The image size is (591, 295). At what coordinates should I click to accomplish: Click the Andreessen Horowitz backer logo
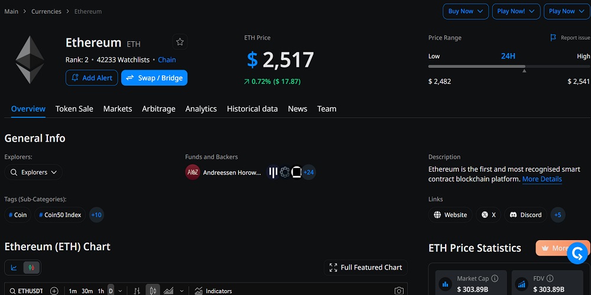click(193, 172)
